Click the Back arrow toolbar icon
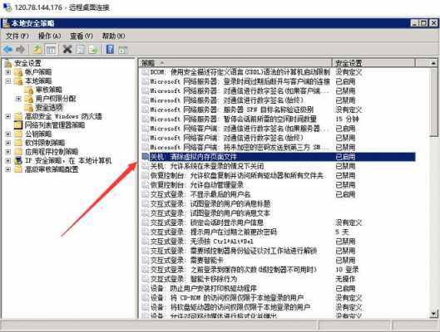440x332 pixels. tap(7, 50)
